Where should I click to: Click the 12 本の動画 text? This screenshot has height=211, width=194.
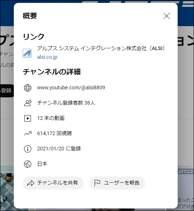(51, 118)
